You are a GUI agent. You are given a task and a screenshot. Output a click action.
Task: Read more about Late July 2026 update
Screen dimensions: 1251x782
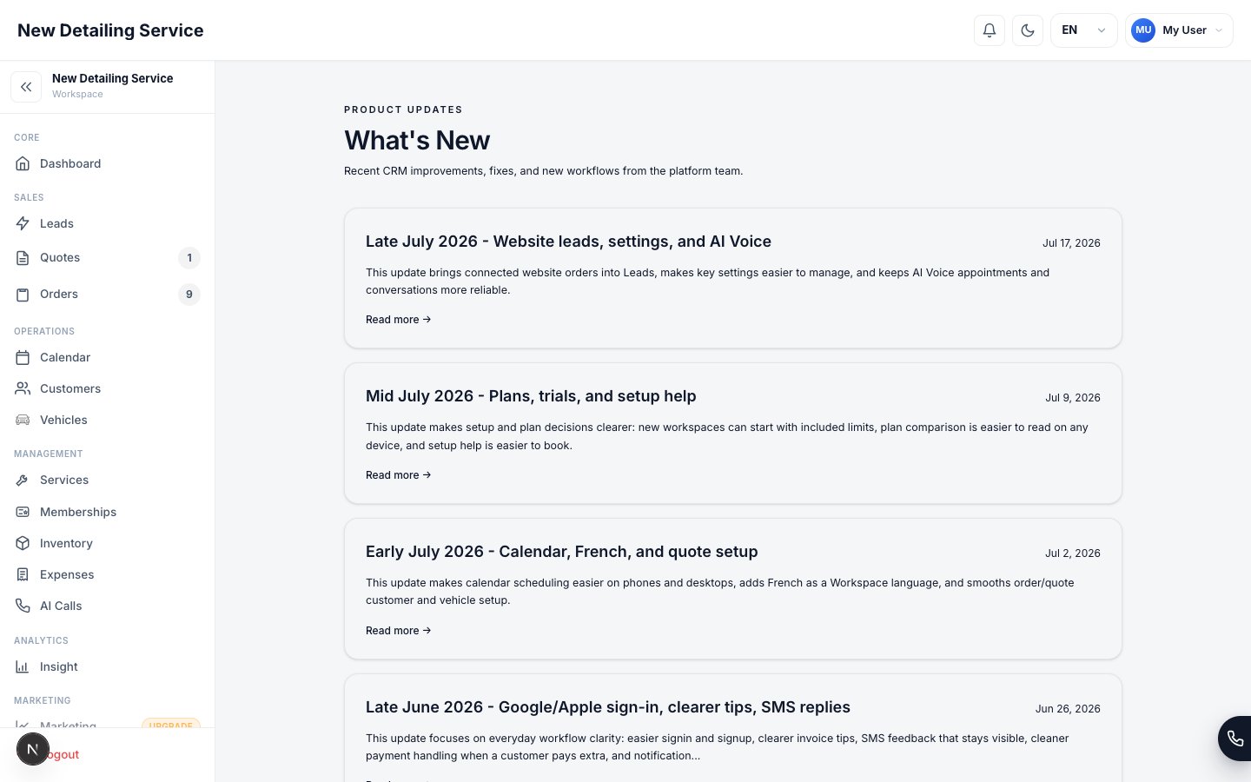point(399,320)
